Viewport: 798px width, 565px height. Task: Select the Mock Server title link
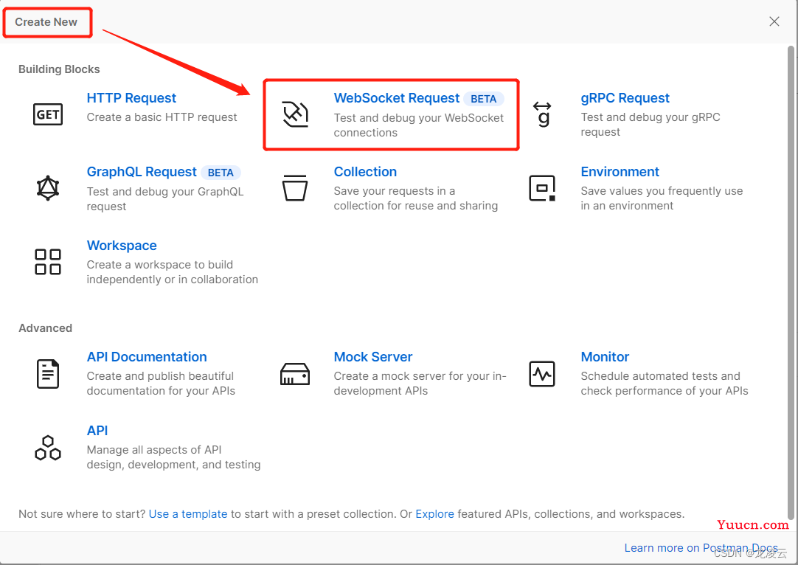373,357
